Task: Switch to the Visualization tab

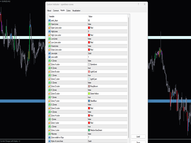Action: (76, 11)
